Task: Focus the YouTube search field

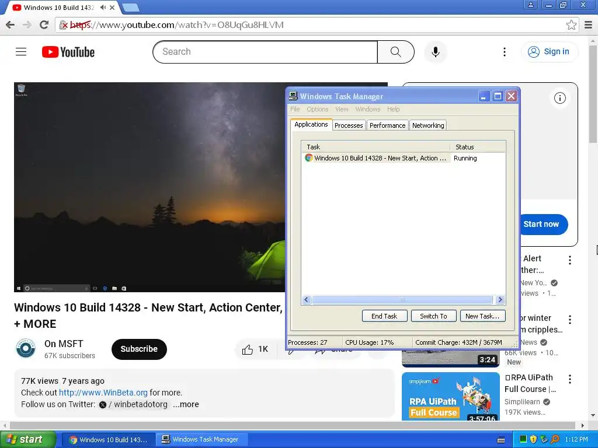Action: pyautogui.click(x=265, y=52)
